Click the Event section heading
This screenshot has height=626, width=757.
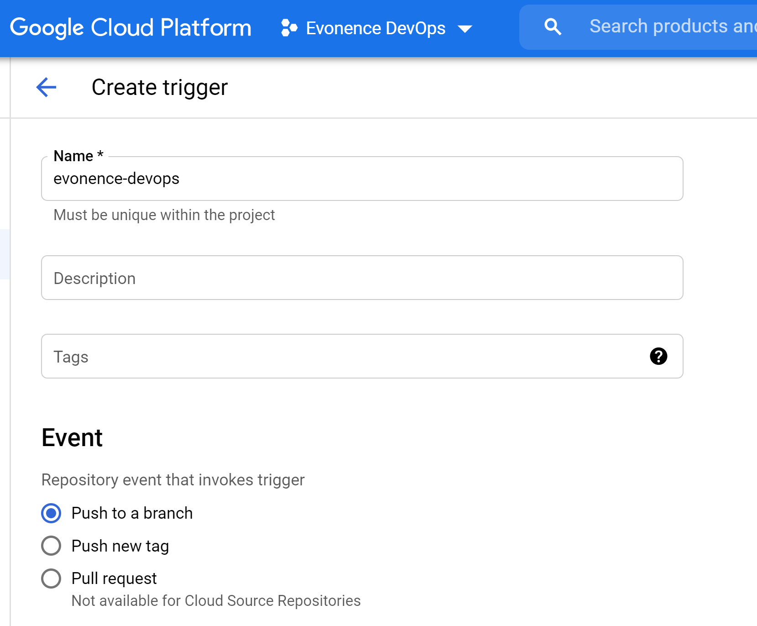point(72,437)
